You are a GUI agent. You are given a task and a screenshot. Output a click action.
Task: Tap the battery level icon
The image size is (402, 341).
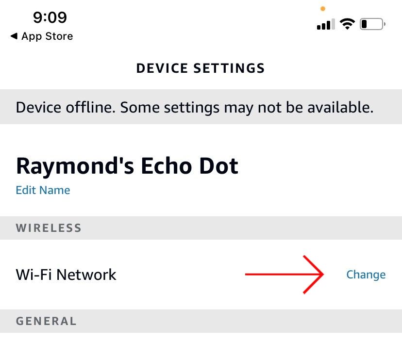372,24
